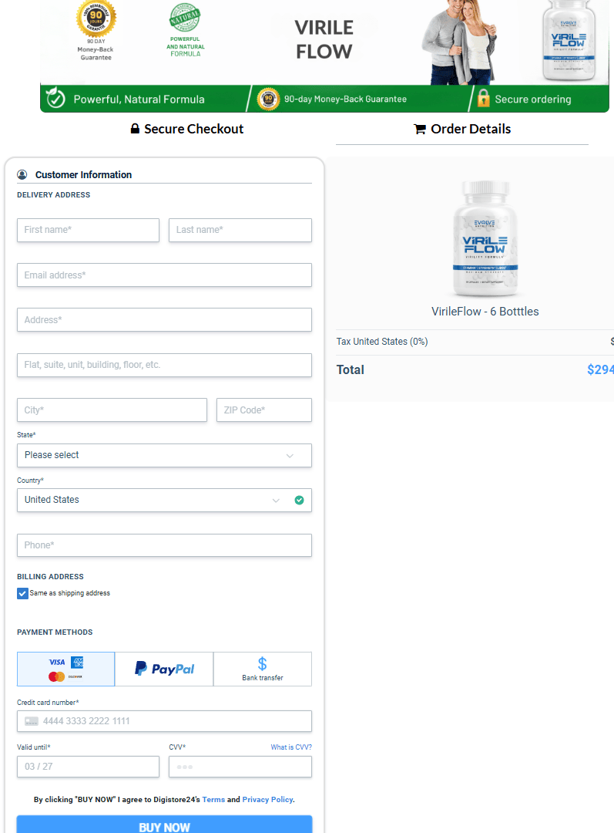This screenshot has width=614, height=833.
Task: Click the Tax United States (0%) line
Action: (382, 342)
